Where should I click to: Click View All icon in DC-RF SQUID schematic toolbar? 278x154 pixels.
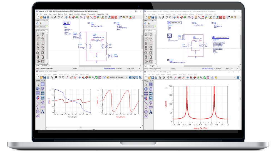(x=66, y=17)
